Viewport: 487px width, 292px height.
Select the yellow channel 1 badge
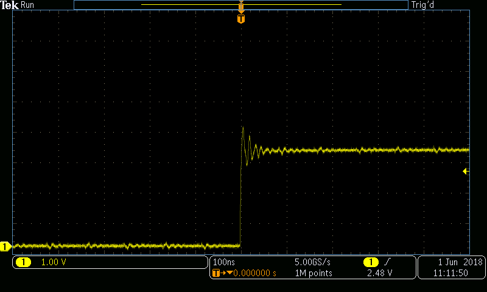tap(23, 262)
